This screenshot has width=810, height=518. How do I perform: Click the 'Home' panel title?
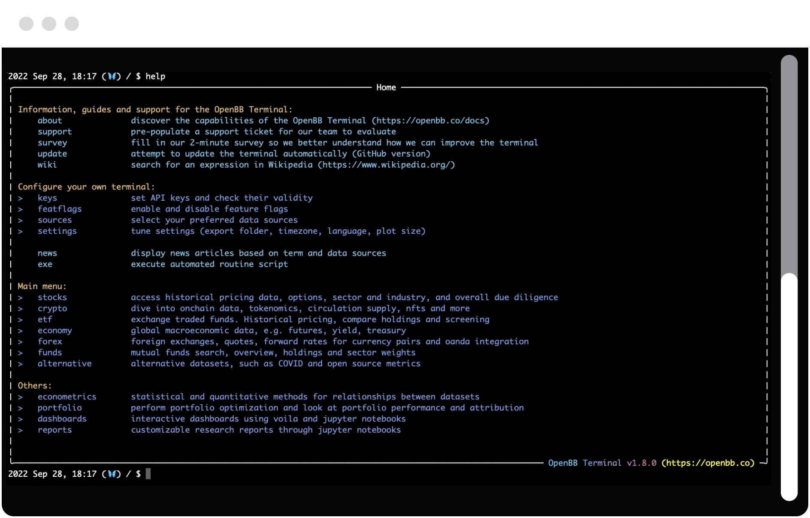386,87
